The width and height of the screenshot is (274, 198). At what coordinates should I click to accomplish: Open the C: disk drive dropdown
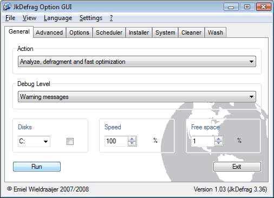click(x=34, y=141)
